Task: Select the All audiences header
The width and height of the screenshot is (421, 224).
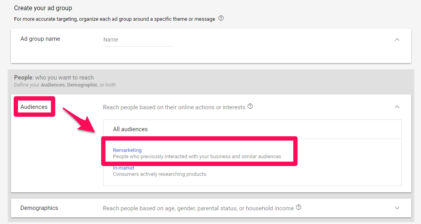Action: point(130,129)
